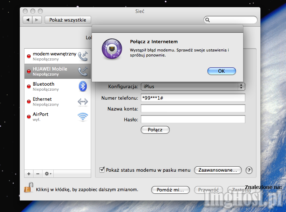The height and width of the screenshot is (212, 286).
Task: Remove selected service with minus button
Action: 38,174
